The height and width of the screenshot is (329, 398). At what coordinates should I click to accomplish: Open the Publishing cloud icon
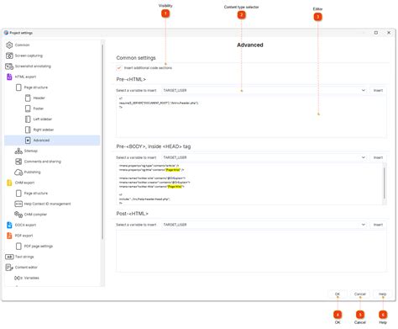click(x=18, y=172)
